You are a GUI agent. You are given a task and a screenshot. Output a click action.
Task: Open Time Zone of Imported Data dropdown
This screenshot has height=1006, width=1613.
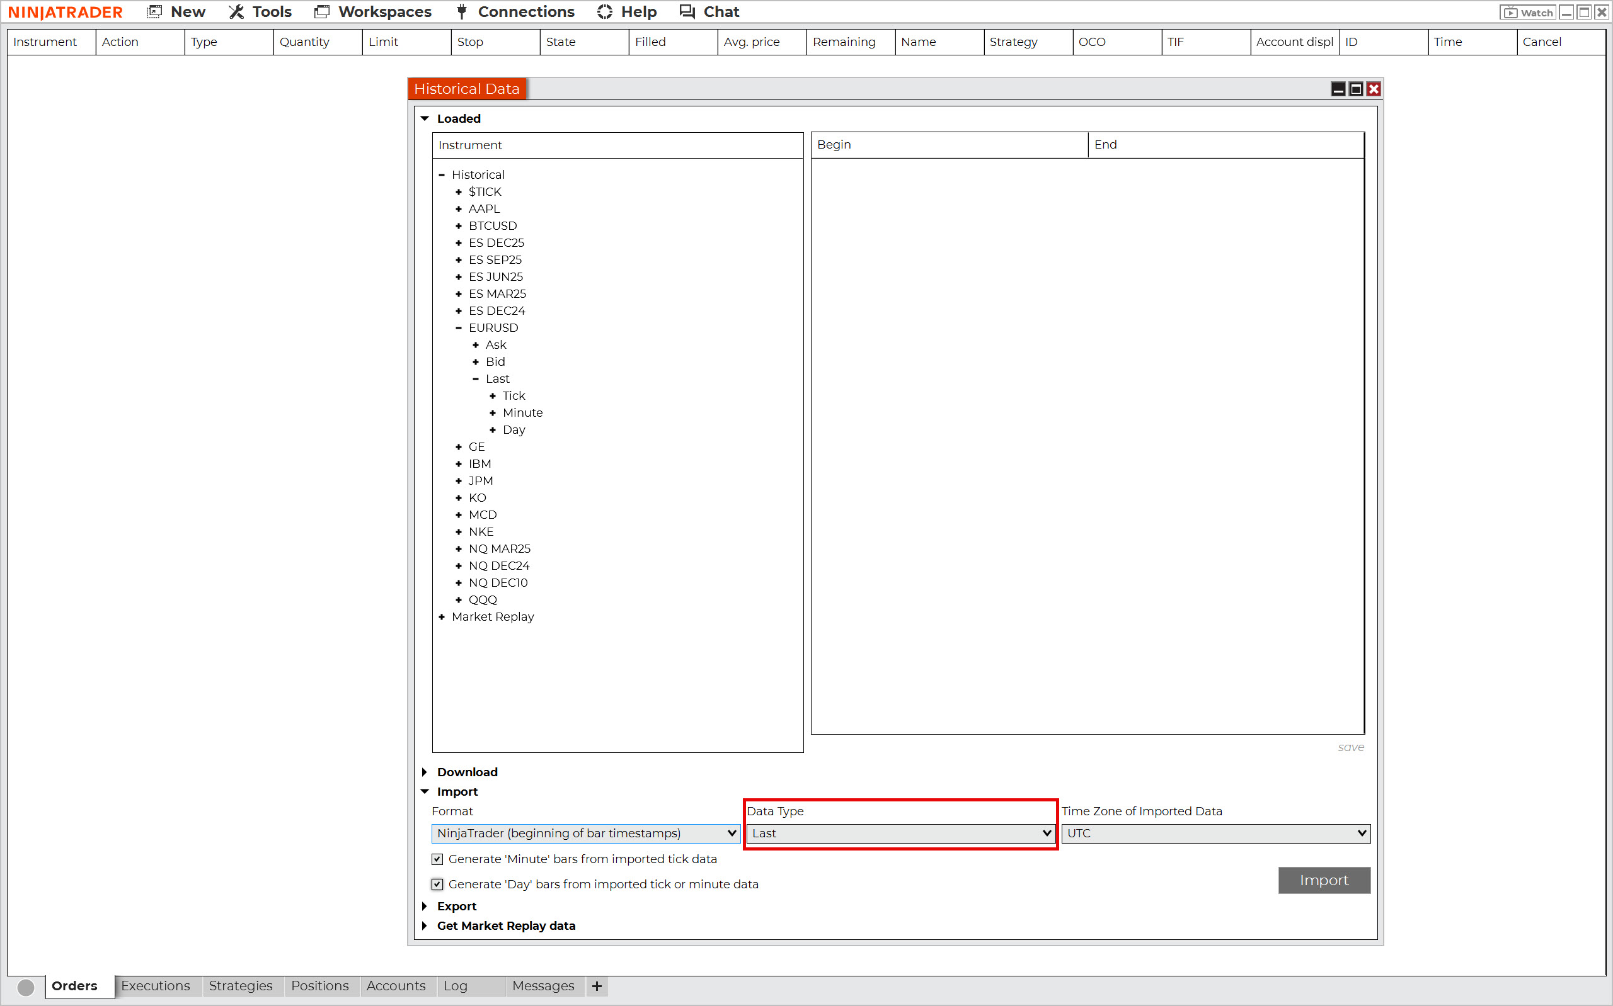click(x=1215, y=834)
